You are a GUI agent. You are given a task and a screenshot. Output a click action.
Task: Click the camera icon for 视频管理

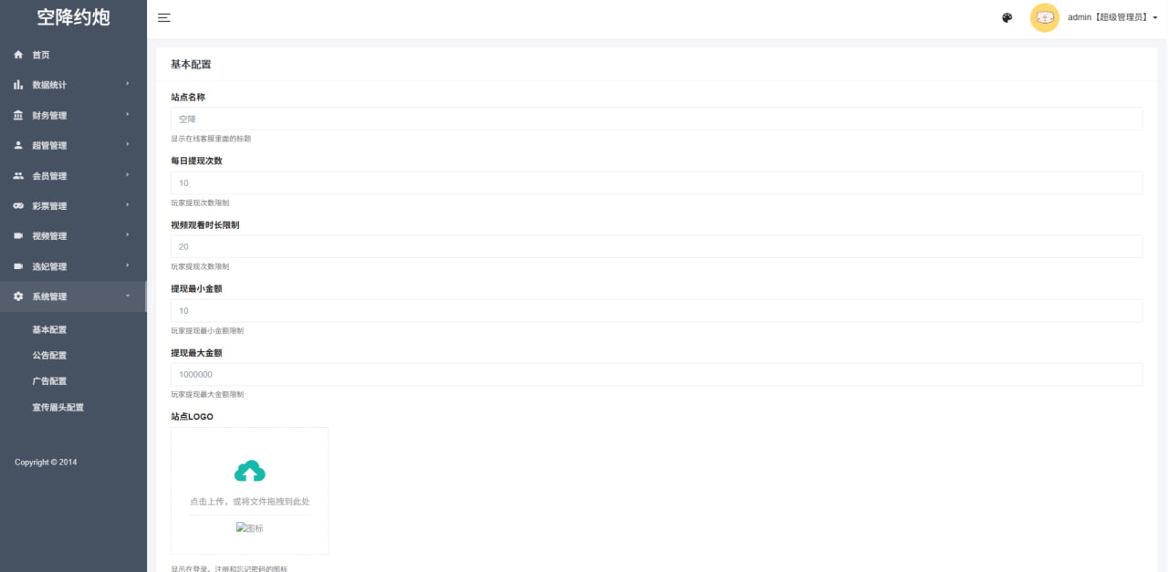pyautogui.click(x=18, y=235)
